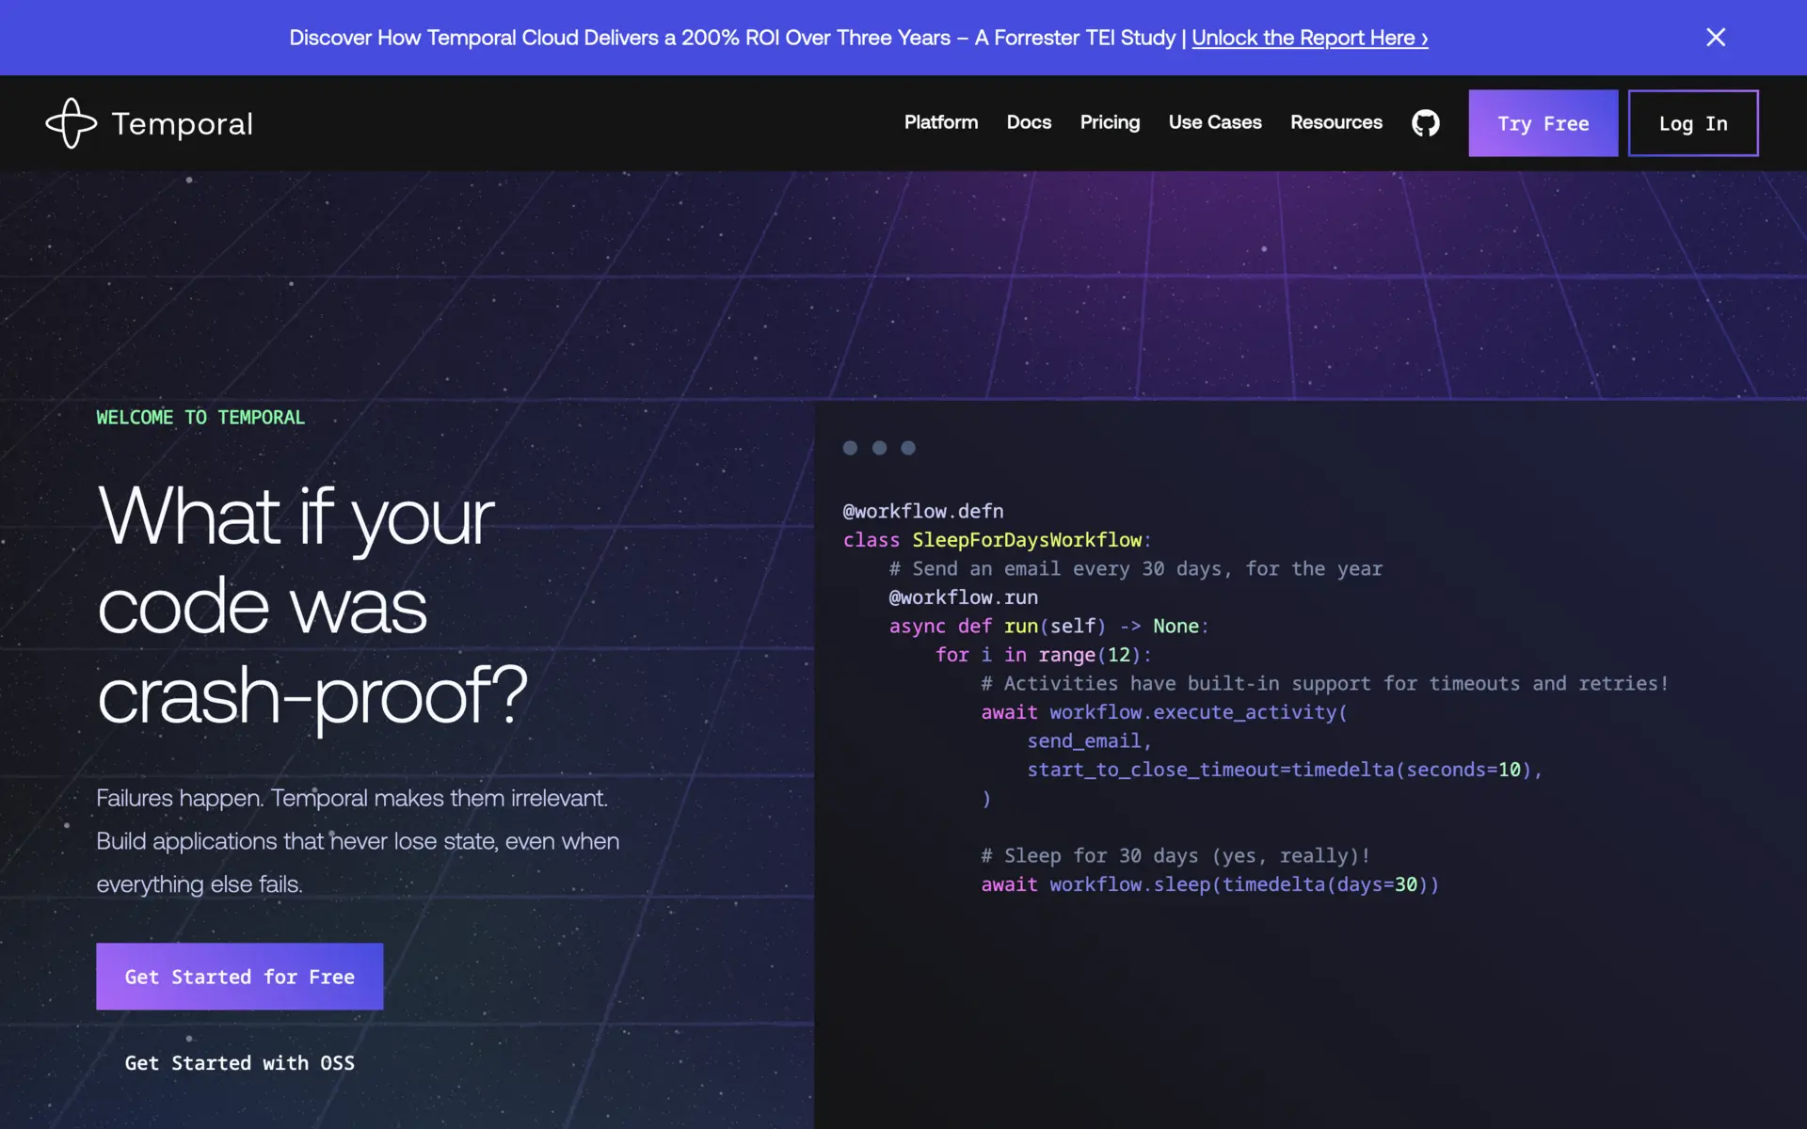Dismiss the Forrester study banner
The image size is (1807, 1129).
(1715, 38)
